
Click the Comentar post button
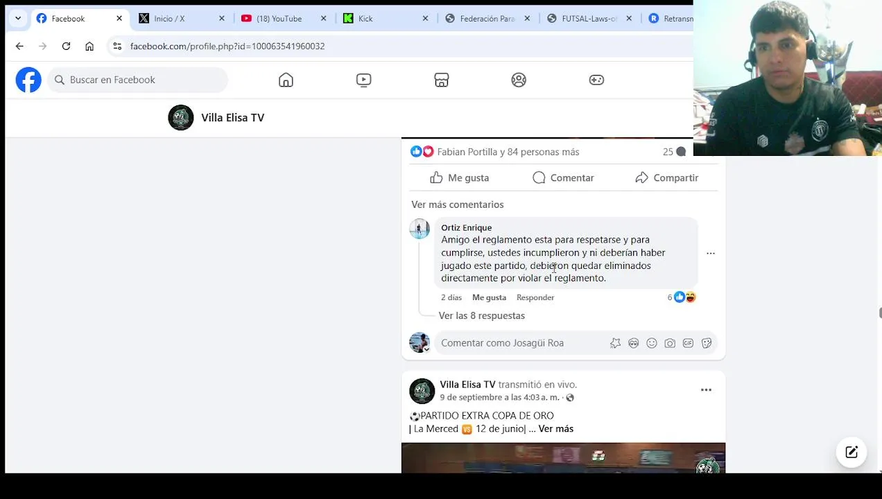pos(563,178)
